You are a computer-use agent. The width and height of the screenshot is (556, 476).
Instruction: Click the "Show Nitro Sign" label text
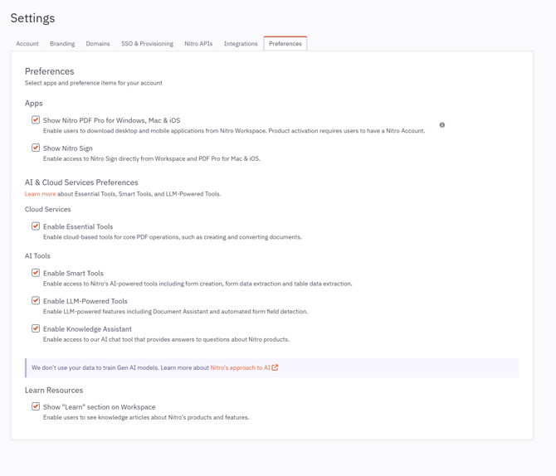point(68,148)
